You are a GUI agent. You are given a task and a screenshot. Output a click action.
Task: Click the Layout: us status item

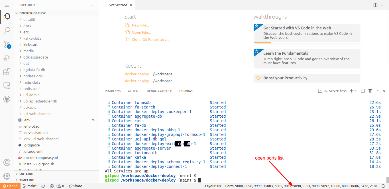213,186
